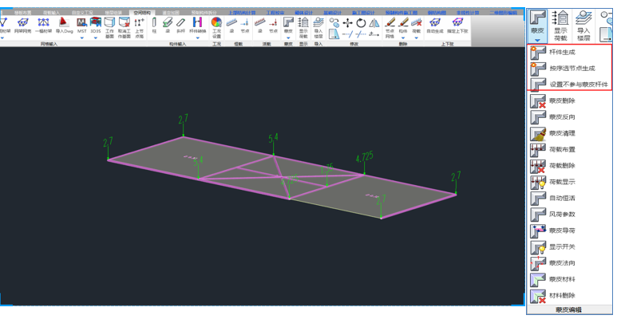Expand the 3D3S dropdown arrow
The image size is (617, 327).
tap(96, 37)
